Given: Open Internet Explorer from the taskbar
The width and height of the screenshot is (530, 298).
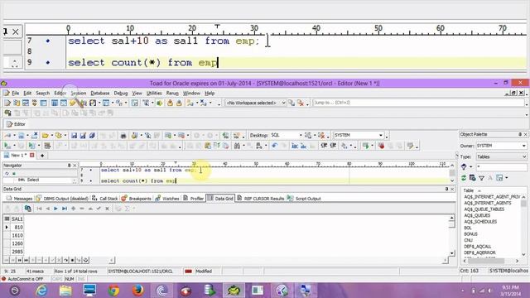Looking at the screenshot, I should 41,291.
